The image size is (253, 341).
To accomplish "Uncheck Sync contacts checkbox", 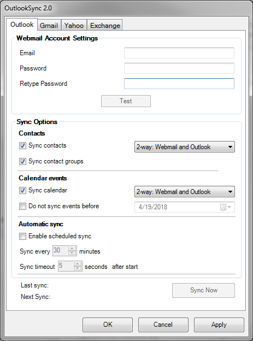I will point(22,145).
